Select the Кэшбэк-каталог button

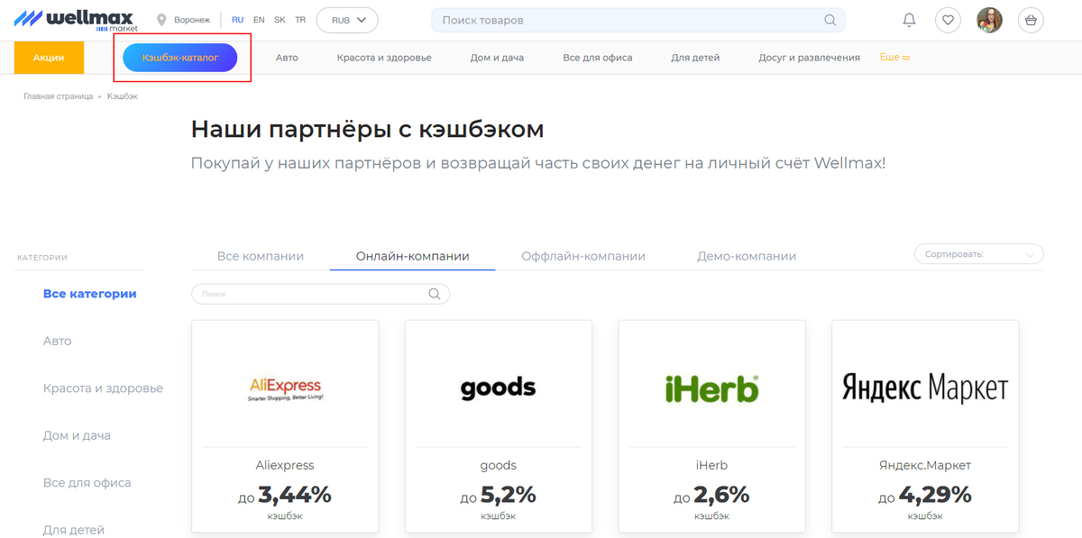(x=181, y=57)
